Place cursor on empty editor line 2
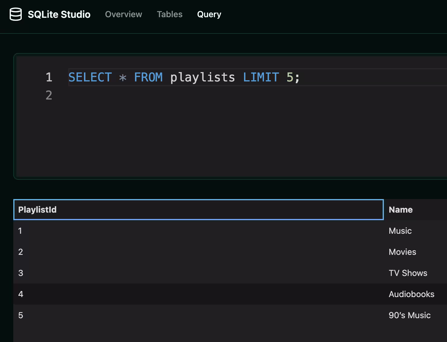 [257, 95]
